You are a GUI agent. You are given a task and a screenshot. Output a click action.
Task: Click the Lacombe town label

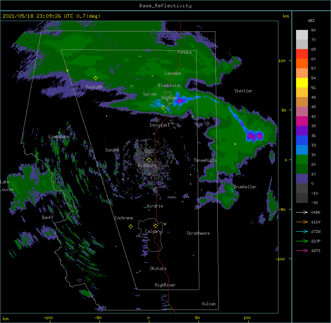[173, 73]
